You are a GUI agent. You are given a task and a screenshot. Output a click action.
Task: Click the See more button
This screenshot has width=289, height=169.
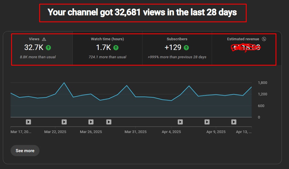click(x=25, y=150)
